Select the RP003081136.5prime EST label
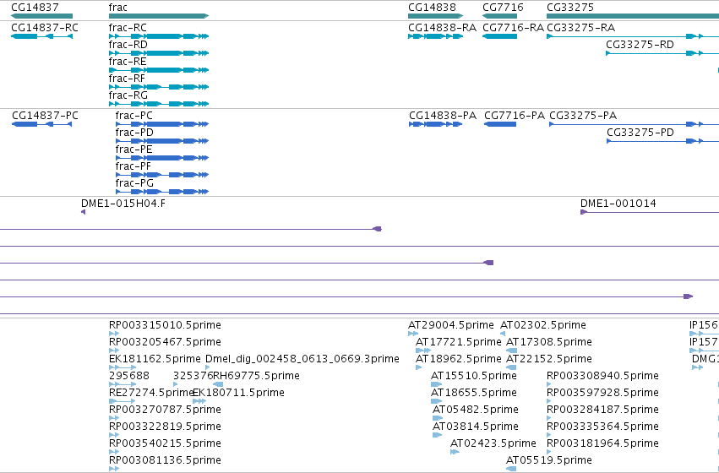 (x=165, y=459)
